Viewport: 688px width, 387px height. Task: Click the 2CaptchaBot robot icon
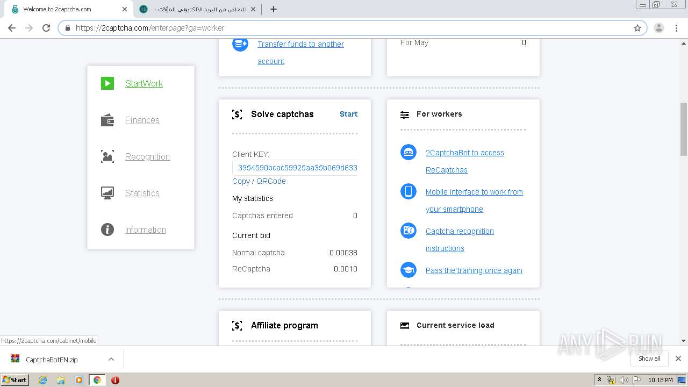coord(408,152)
